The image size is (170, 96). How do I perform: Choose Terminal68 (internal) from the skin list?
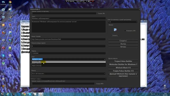(x=69, y=62)
